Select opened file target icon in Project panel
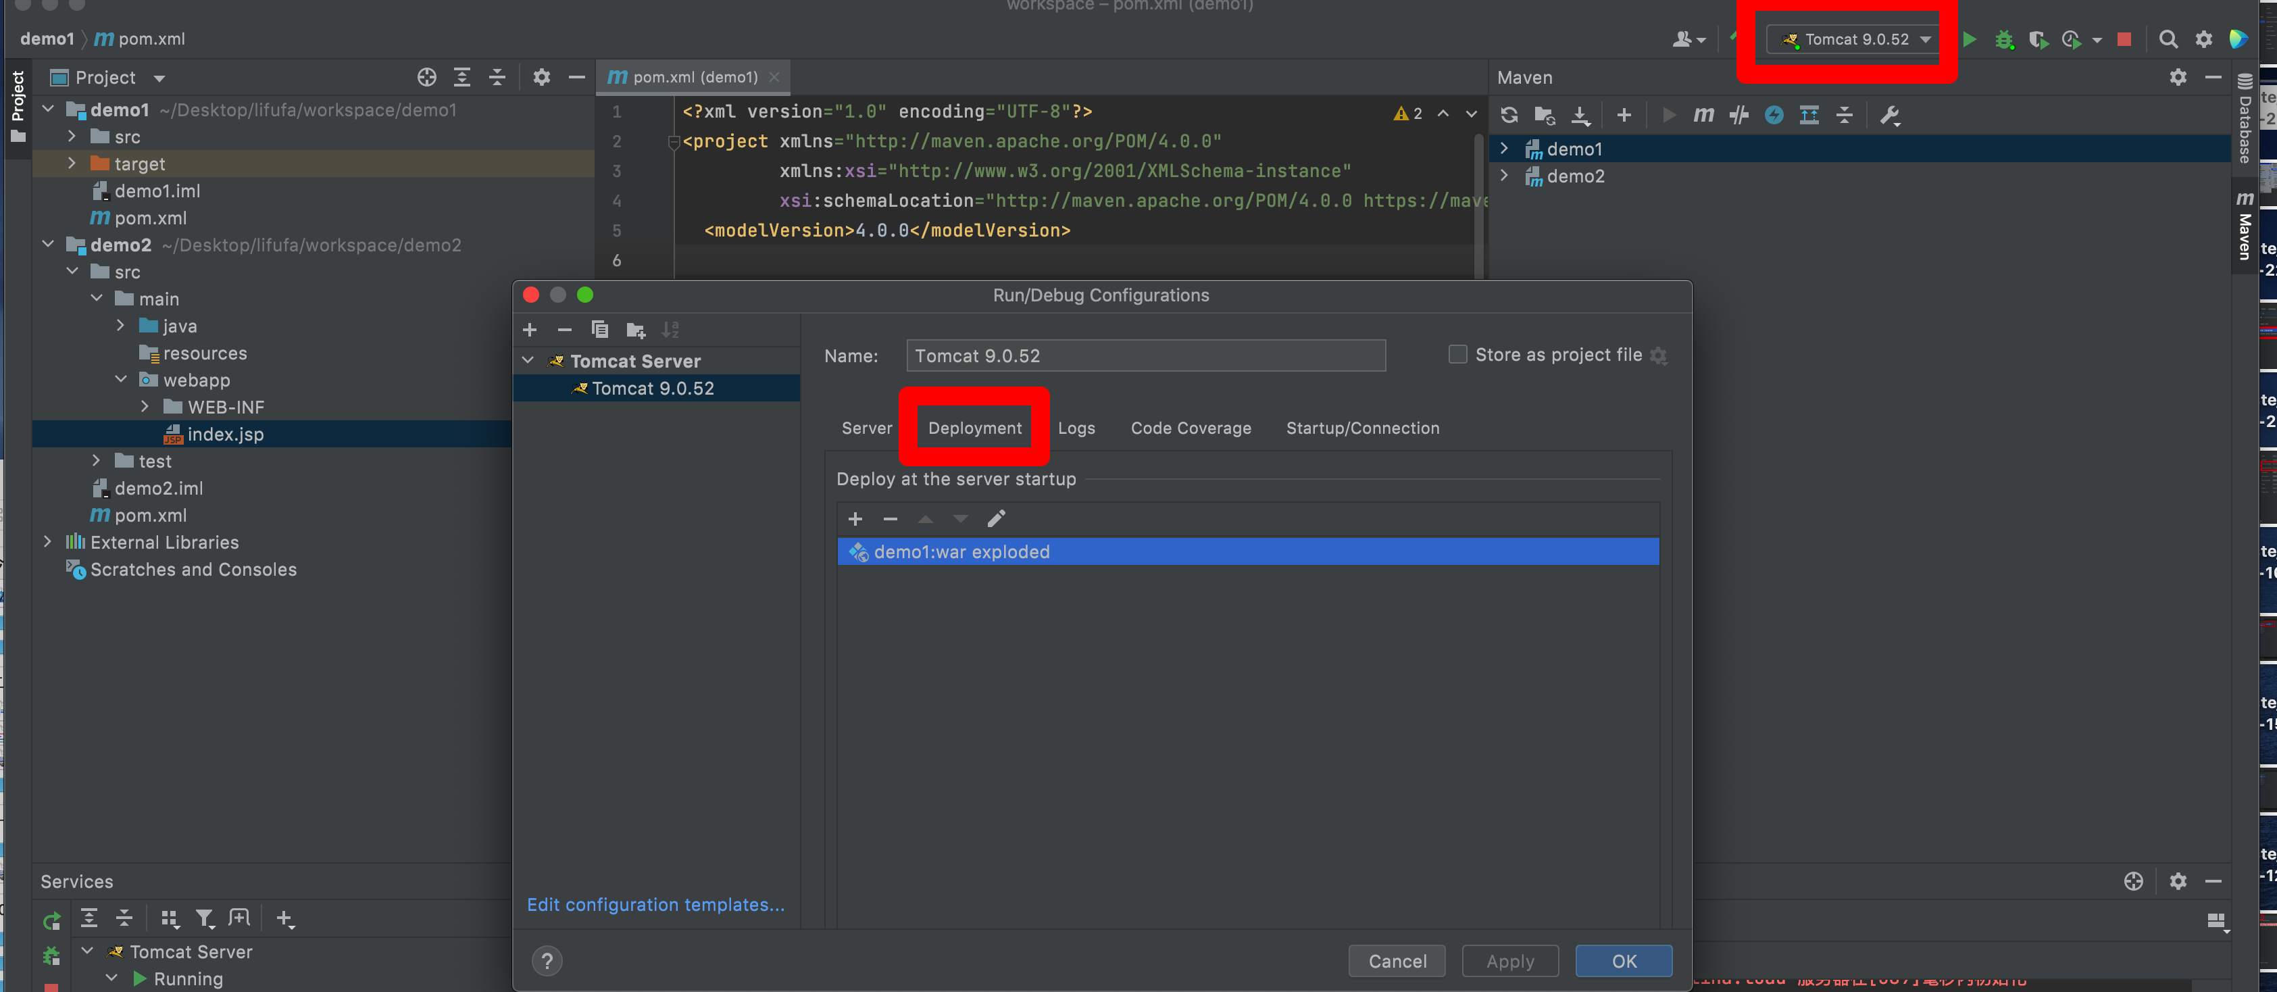 427,78
